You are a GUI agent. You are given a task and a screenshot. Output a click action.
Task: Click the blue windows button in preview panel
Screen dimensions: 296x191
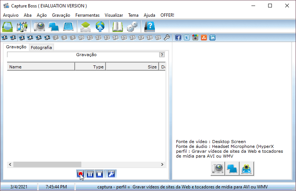(232, 168)
